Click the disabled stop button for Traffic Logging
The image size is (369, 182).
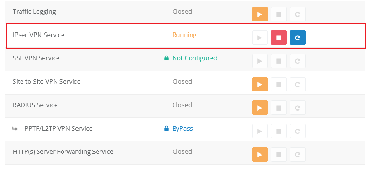278,15
